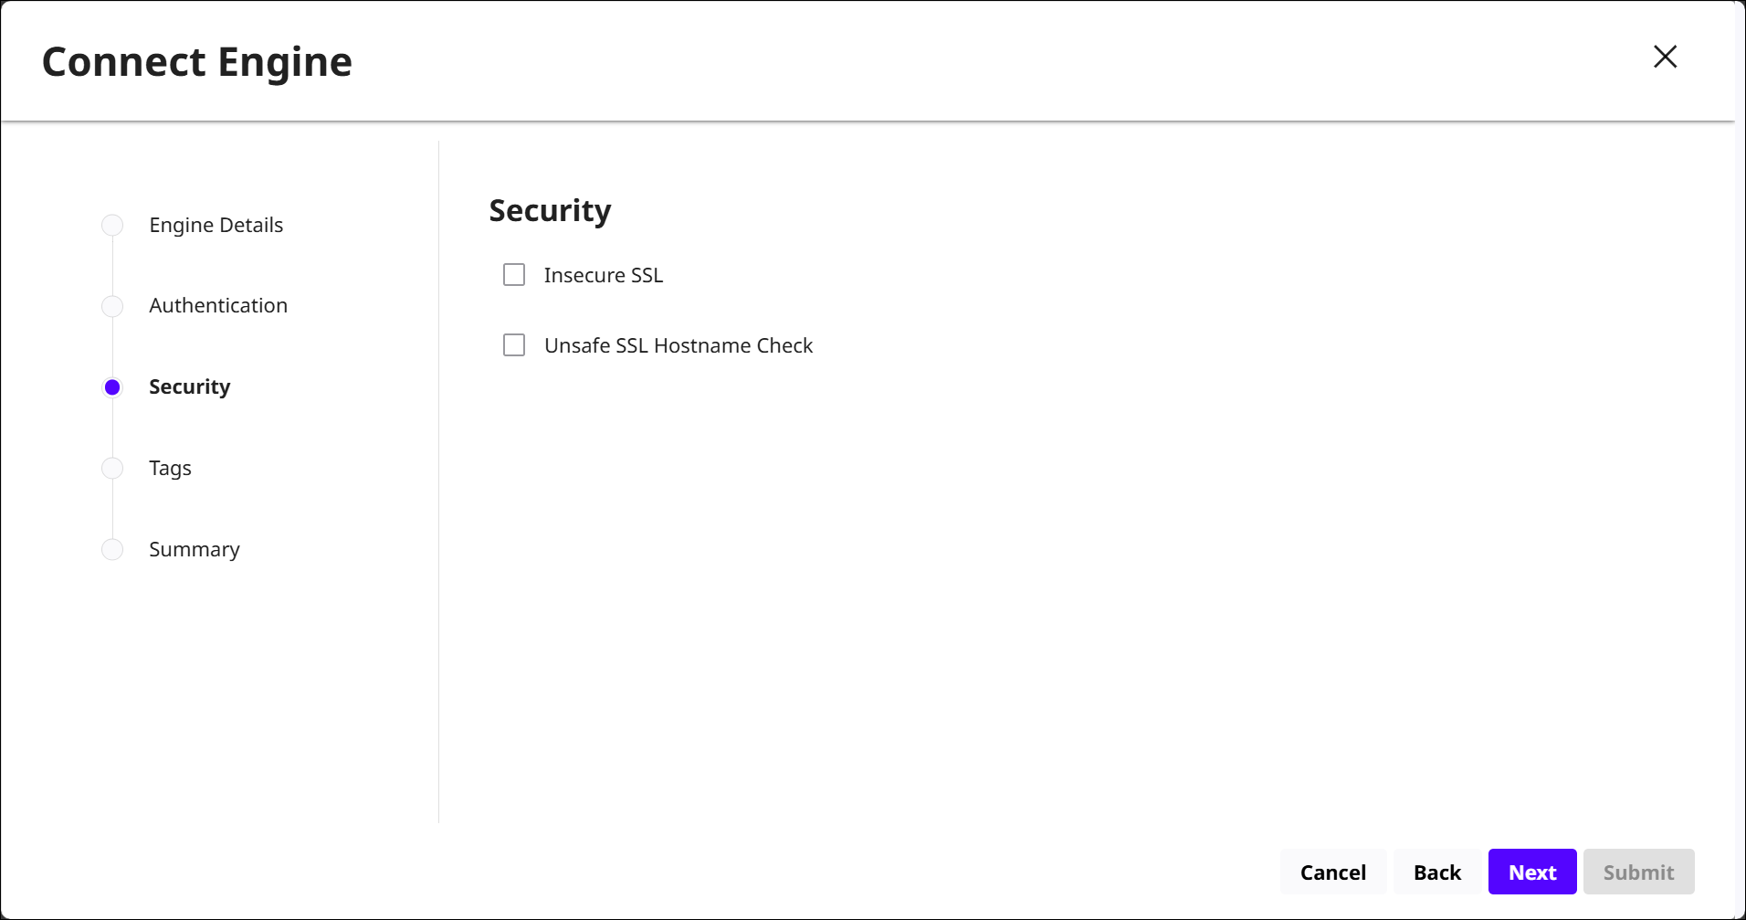
Task: Click the Summary step circle
Action: tap(112, 549)
